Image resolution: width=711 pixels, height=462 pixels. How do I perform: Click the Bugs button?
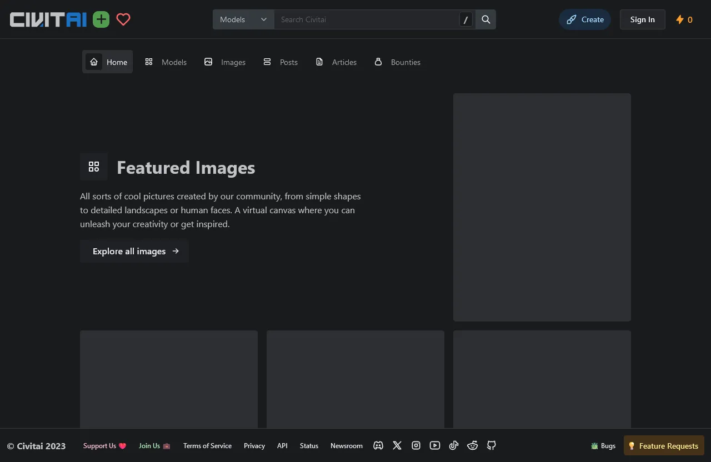[603, 445]
